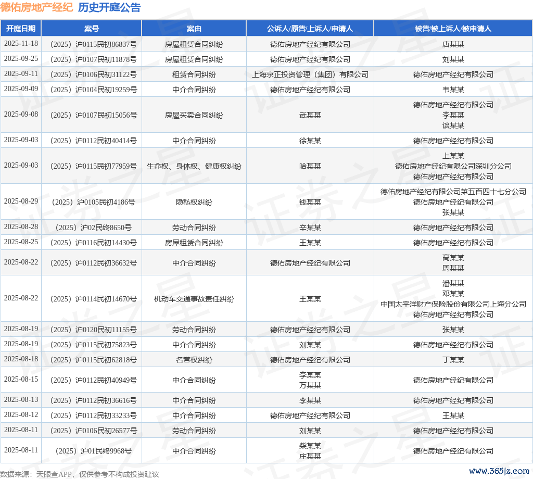Click 生命权、身体权、健康权纠纷 cell

[x=194, y=166]
